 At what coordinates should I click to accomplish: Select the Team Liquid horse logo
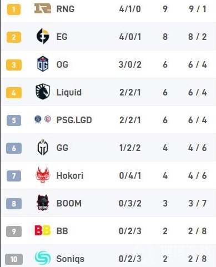pyautogui.click(x=43, y=92)
